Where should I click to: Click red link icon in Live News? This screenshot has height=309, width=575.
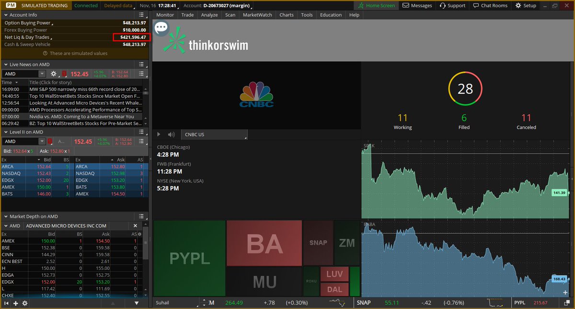click(64, 74)
